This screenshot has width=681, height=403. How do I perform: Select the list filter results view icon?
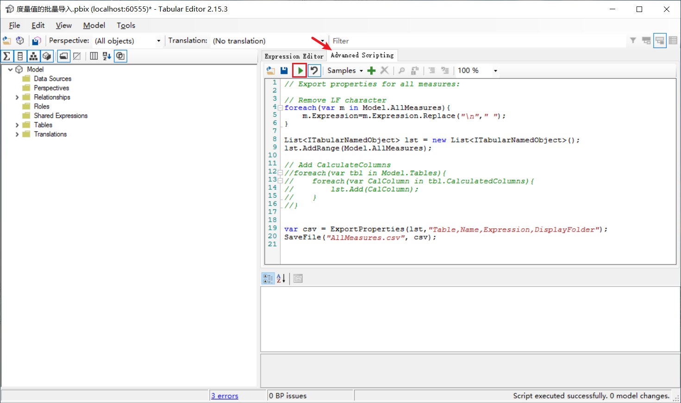(x=673, y=41)
